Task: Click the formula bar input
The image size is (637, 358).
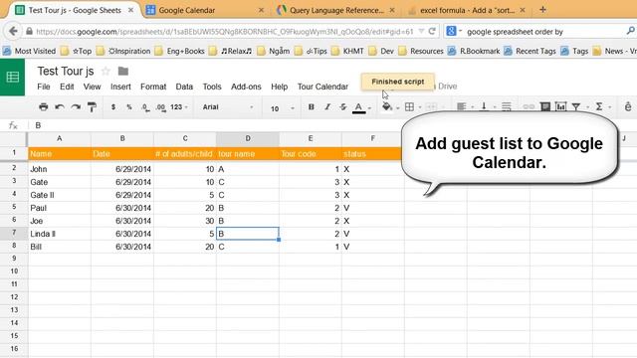Action: 333,125
